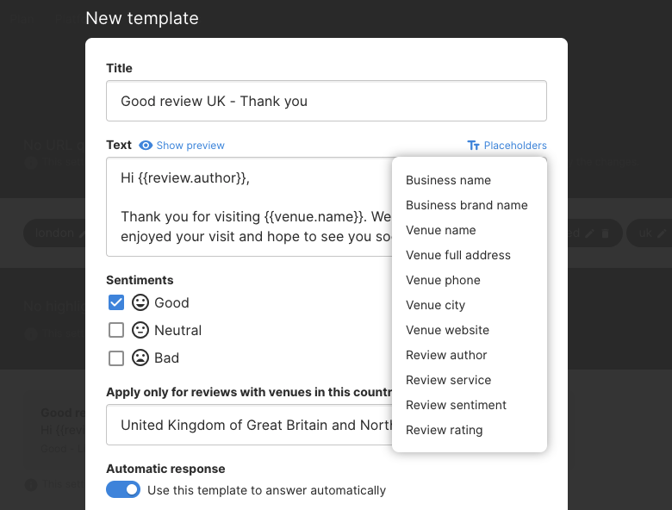Uncheck the Good sentiment checkbox
This screenshot has width=672, height=510.
[116, 302]
